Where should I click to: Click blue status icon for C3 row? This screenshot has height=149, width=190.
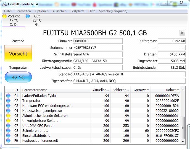[x=8, y=106]
